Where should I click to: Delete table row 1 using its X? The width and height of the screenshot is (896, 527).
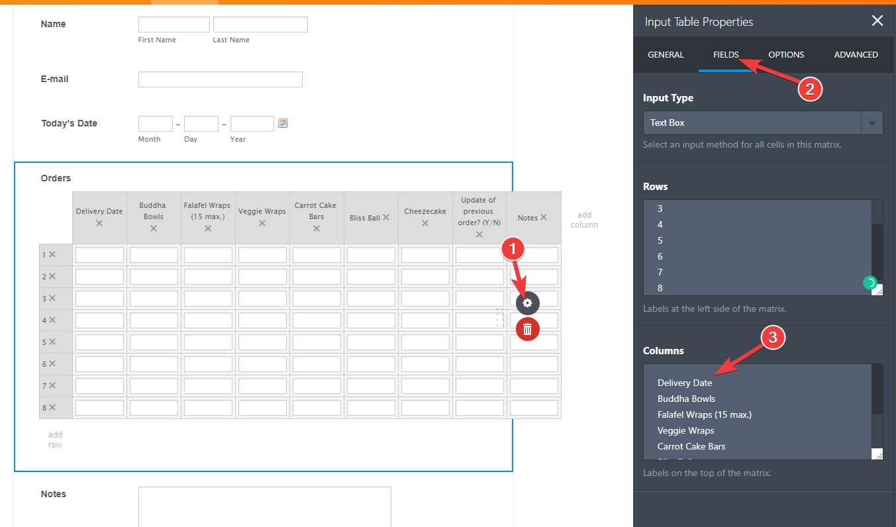pos(51,254)
